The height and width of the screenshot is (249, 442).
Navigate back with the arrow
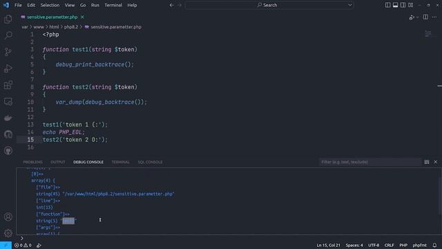tap(172, 5)
